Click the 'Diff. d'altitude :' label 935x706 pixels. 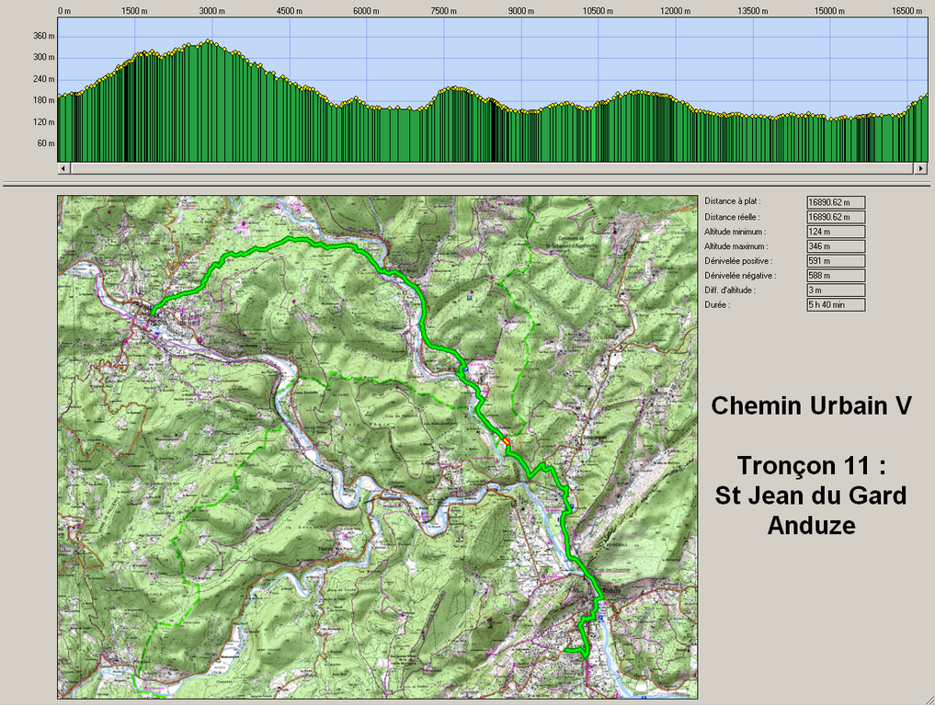click(729, 290)
